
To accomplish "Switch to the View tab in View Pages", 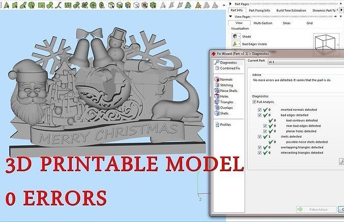I will pyautogui.click(x=239, y=23).
